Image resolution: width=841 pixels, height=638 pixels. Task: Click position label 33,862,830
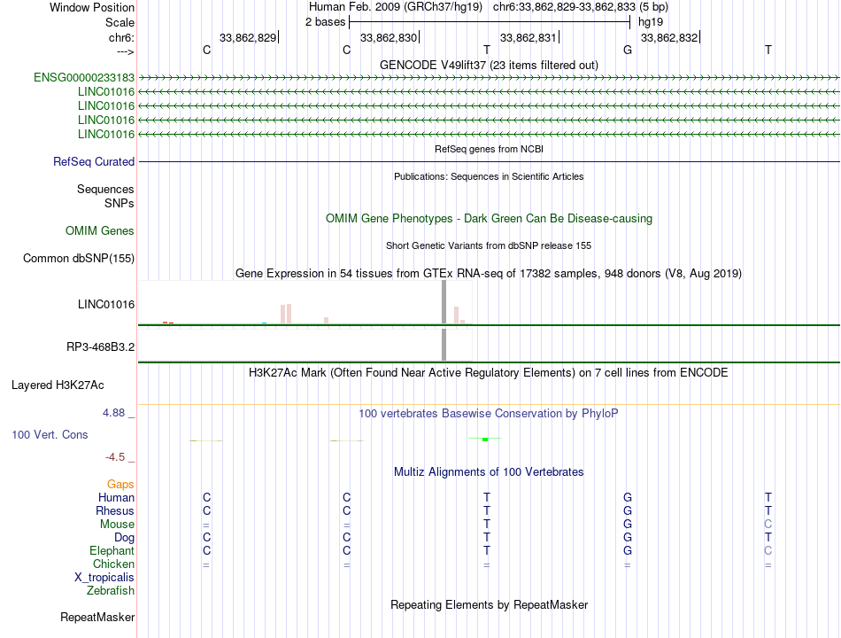coord(389,37)
